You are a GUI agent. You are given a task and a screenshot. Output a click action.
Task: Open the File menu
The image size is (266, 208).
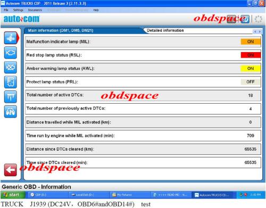click(6, 10)
